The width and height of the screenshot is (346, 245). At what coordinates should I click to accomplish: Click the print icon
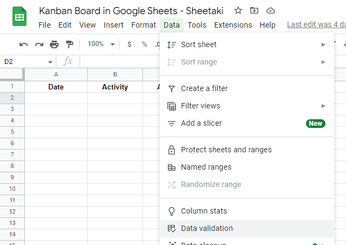click(x=54, y=44)
